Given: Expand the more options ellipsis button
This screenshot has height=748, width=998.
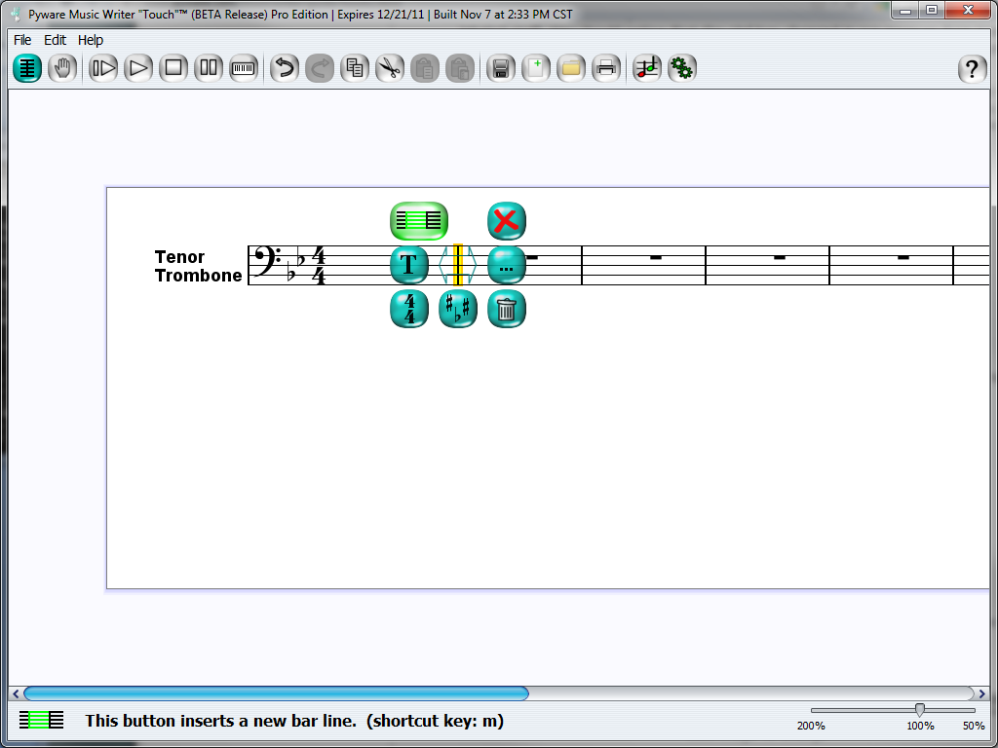Looking at the screenshot, I should click(x=506, y=265).
